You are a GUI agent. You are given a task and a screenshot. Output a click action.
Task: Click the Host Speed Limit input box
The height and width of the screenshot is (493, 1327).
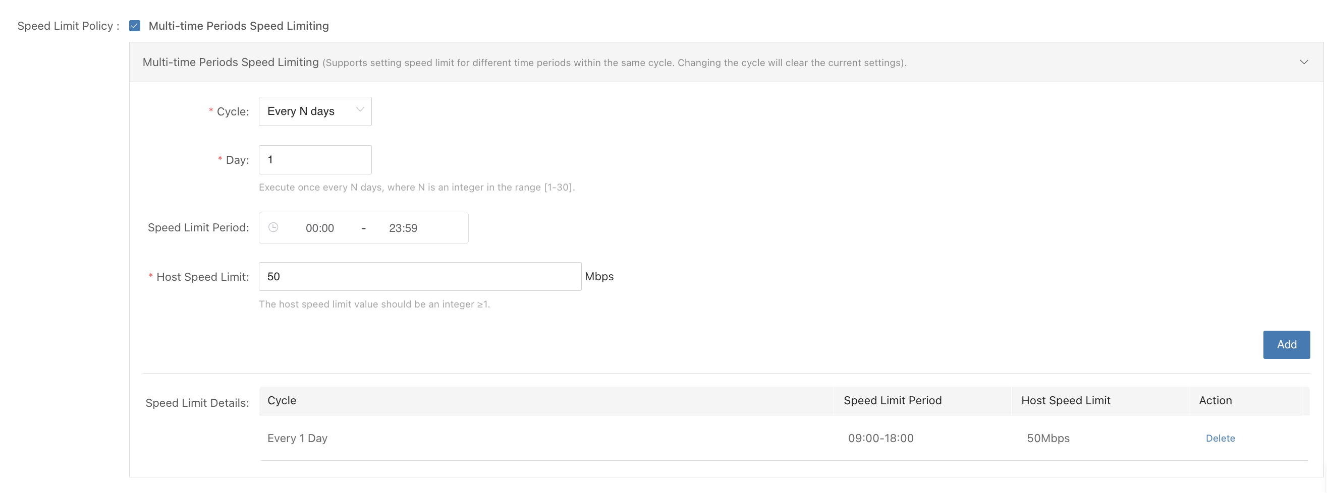[419, 276]
